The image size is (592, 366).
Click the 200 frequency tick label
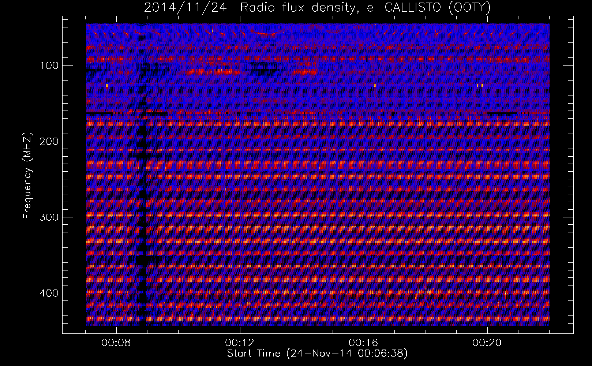pyautogui.click(x=49, y=141)
